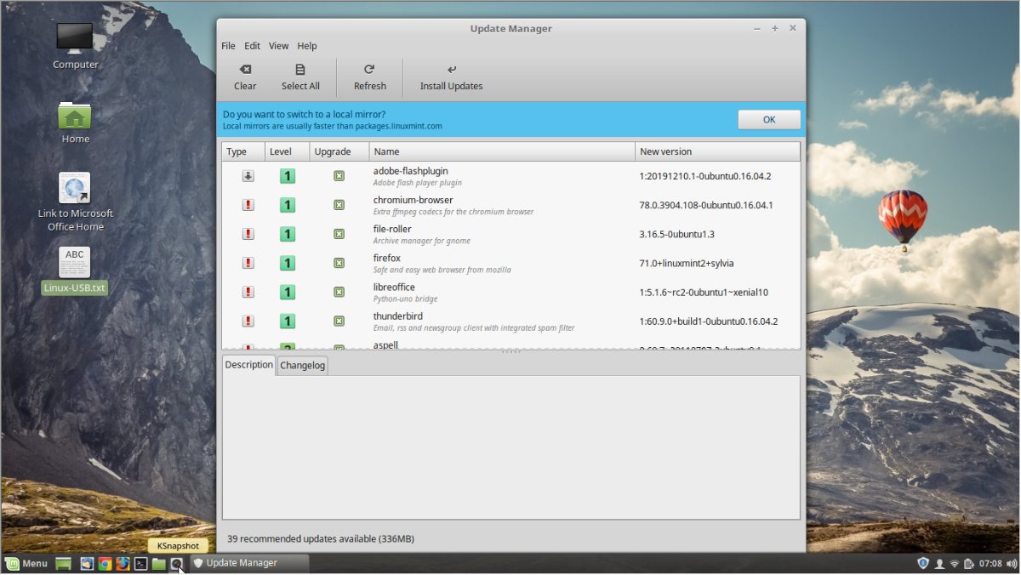1021x575 pixels.
Task: Sort by the New version column header
Action: (717, 151)
